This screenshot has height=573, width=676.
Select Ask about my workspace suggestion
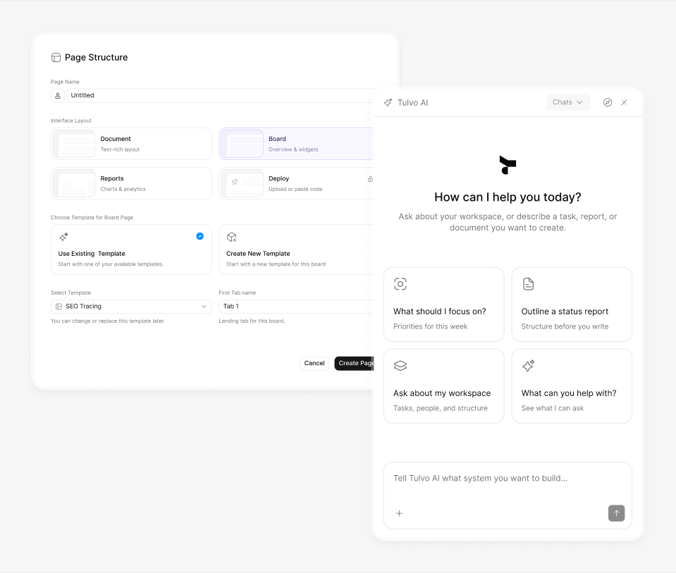443,386
